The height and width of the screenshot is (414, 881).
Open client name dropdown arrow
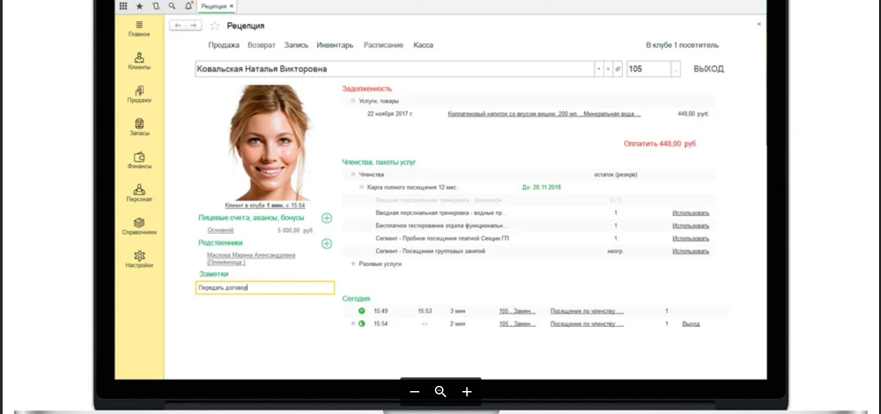(x=598, y=69)
